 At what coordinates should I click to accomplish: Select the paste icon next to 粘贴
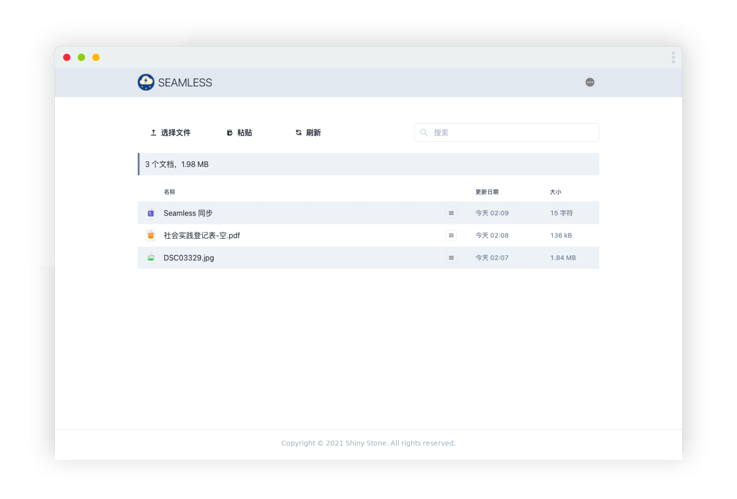point(229,132)
